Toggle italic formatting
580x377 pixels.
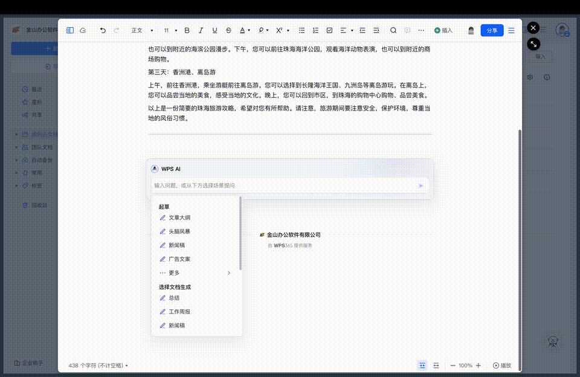[x=201, y=30]
